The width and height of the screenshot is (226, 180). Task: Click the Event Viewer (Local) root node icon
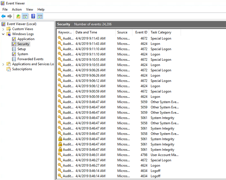(3, 24)
